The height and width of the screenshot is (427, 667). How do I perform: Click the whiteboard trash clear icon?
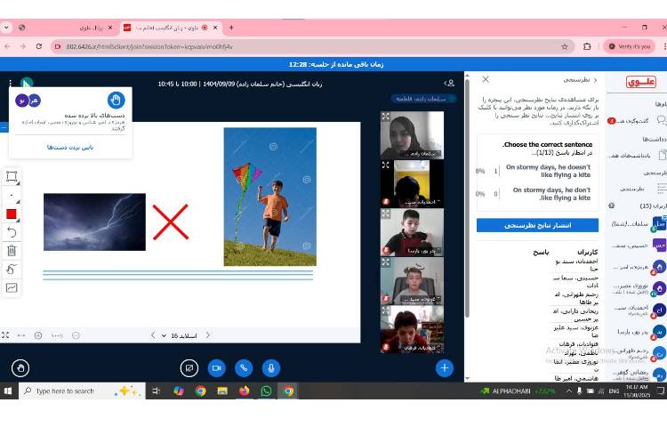tap(12, 251)
